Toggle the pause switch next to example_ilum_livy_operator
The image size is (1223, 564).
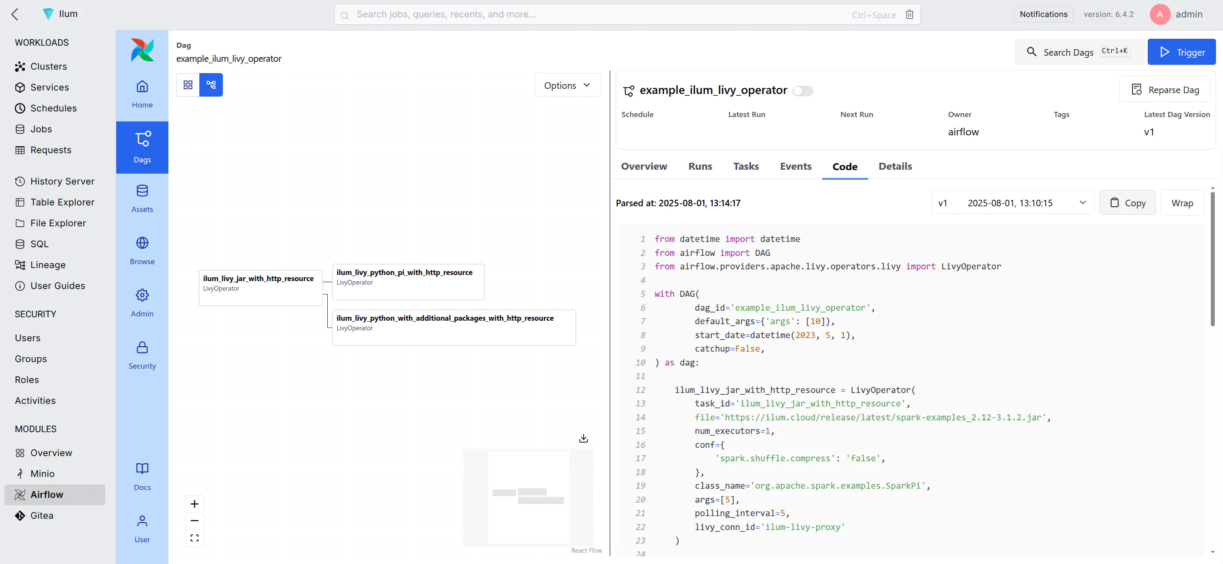point(803,90)
